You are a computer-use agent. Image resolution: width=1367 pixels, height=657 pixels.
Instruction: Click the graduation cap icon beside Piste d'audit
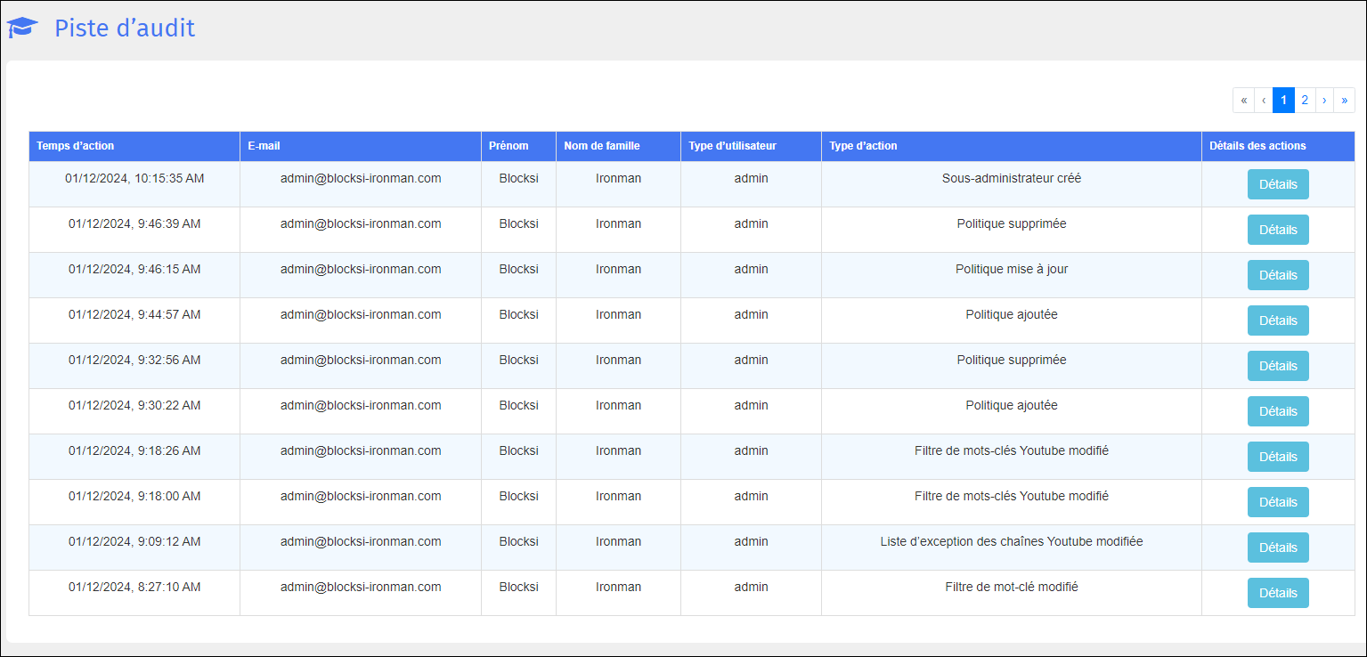point(23,28)
